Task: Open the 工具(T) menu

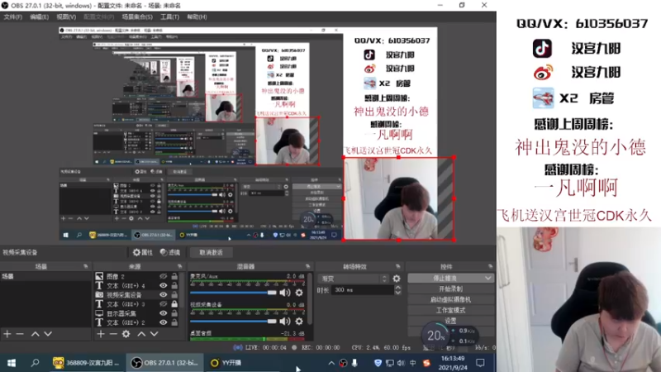Action: pos(170,17)
